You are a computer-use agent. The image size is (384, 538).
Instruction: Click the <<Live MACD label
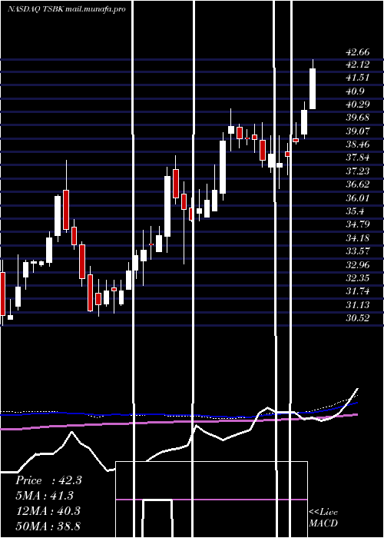click(323, 517)
